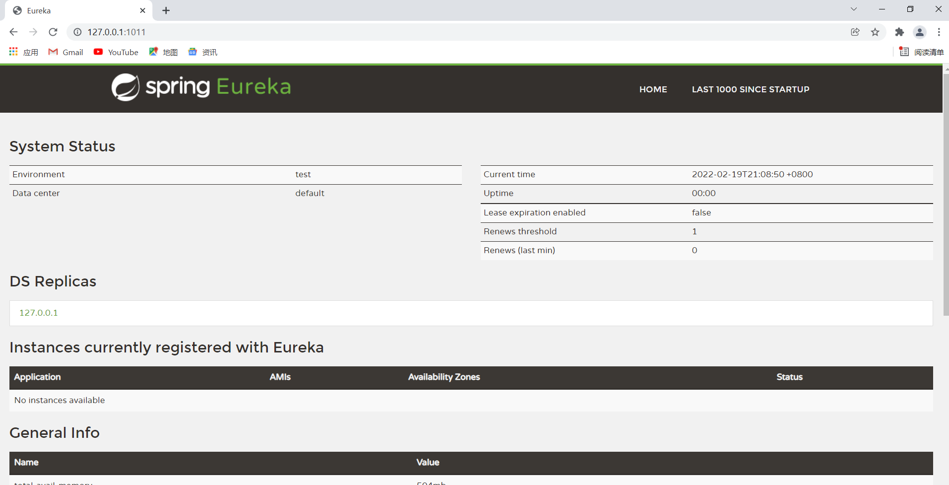Screen dimensions: 949x485
Task: Click the Application column header
Action: coord(37,377)
